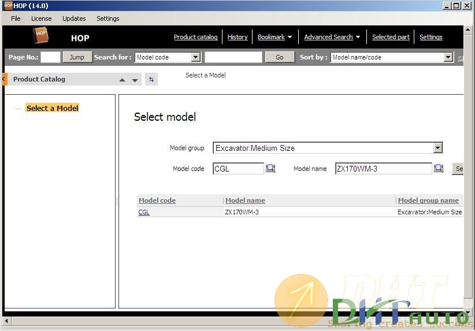This screenshot has height=331, width=475.
Task: Click the Product Catalog down arrow
Action: pyautogui.click(x=135, y=80)
